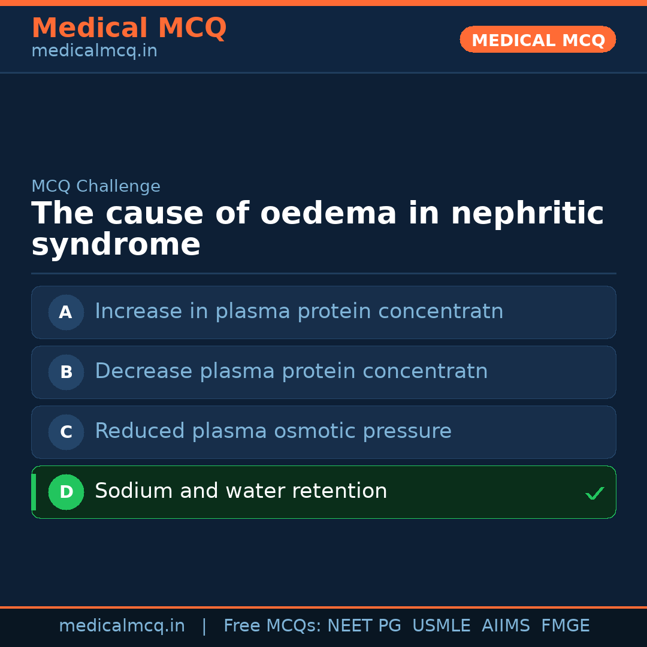Click the letter C circle badge
This screenshot has height=647, width=647.
(x=66, y=432)
